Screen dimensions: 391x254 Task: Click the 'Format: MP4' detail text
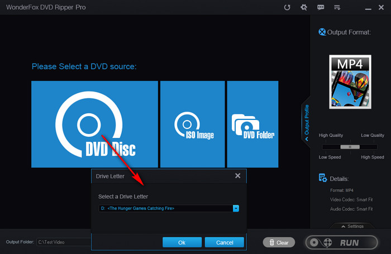coord(342,190)
